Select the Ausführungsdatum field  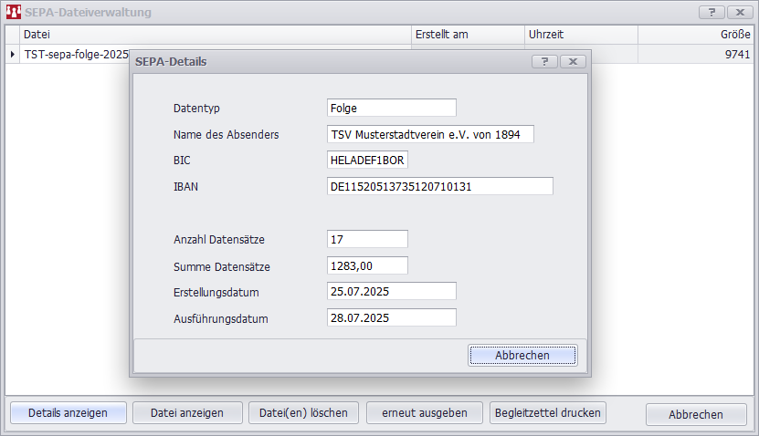click(x=391, y=318)
